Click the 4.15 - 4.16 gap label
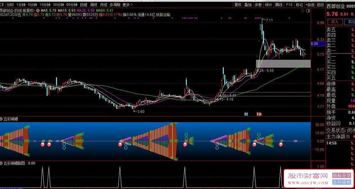Viewport: 355px width, 189px height. pos(225,99)
